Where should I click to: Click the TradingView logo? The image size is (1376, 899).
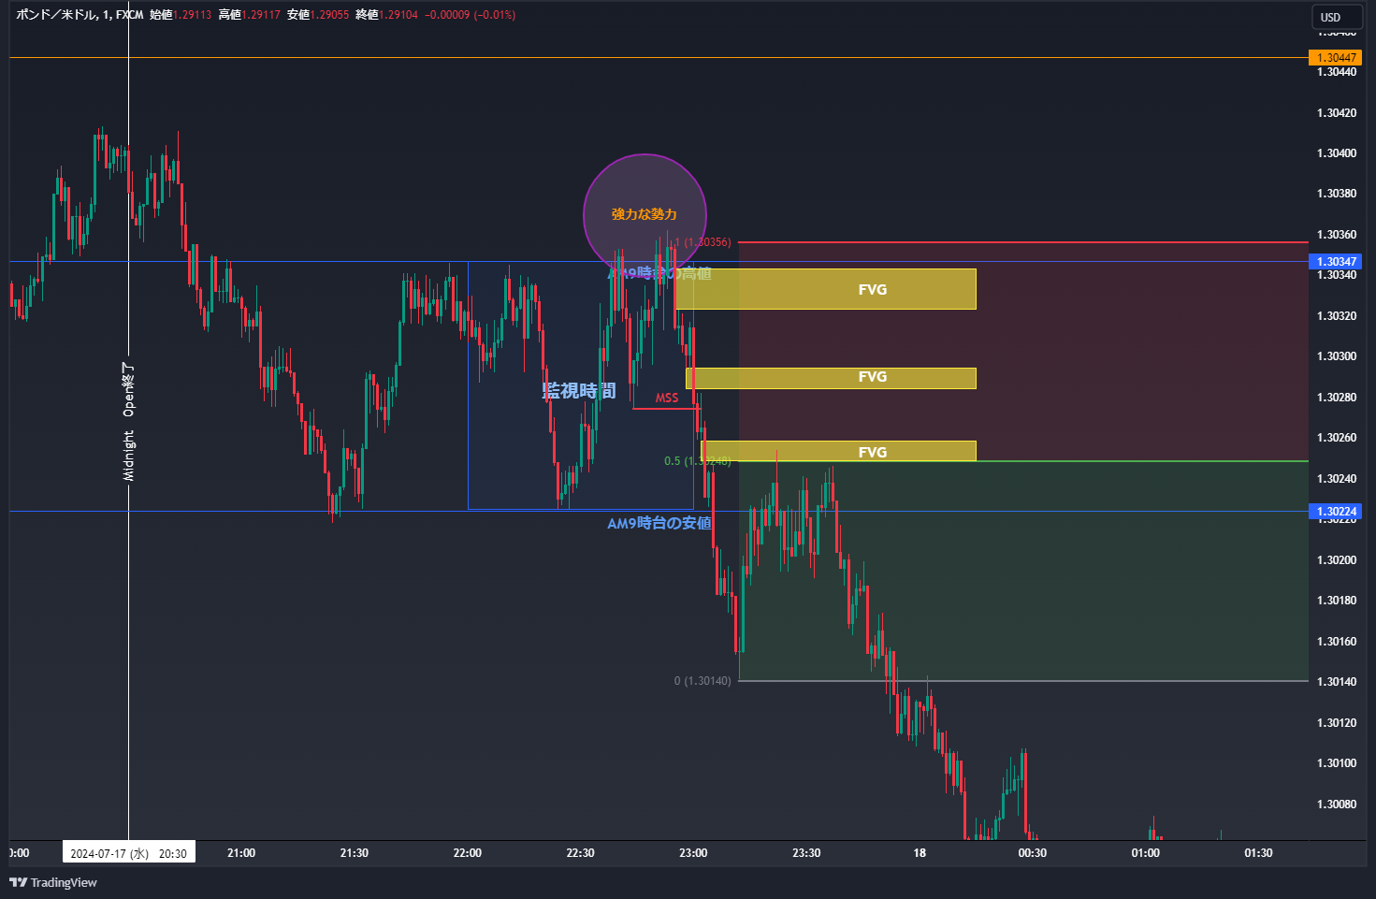click(53, 882)
